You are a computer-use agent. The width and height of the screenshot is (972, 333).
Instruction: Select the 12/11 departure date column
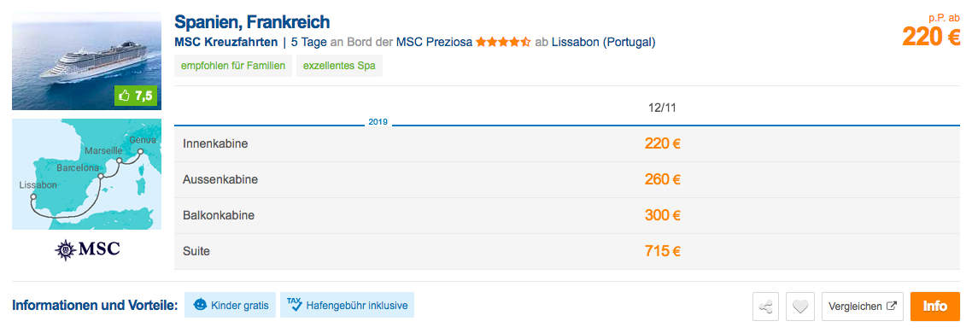point(662,108)
